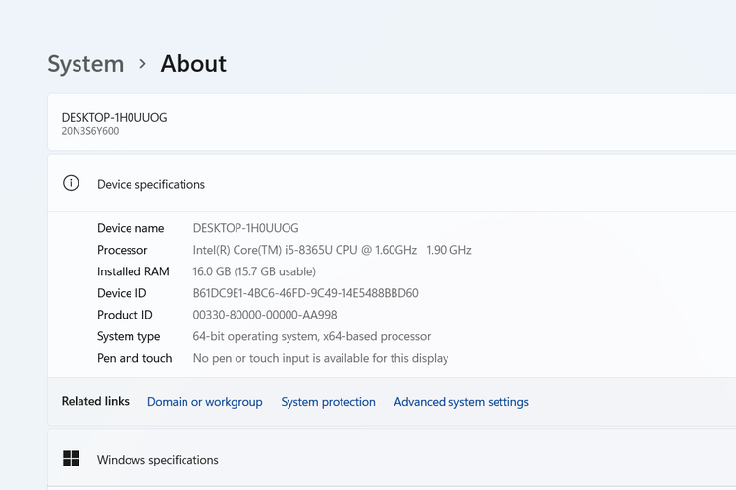
Task: Click the Windows logo icon
Action: tap(71, 459)
